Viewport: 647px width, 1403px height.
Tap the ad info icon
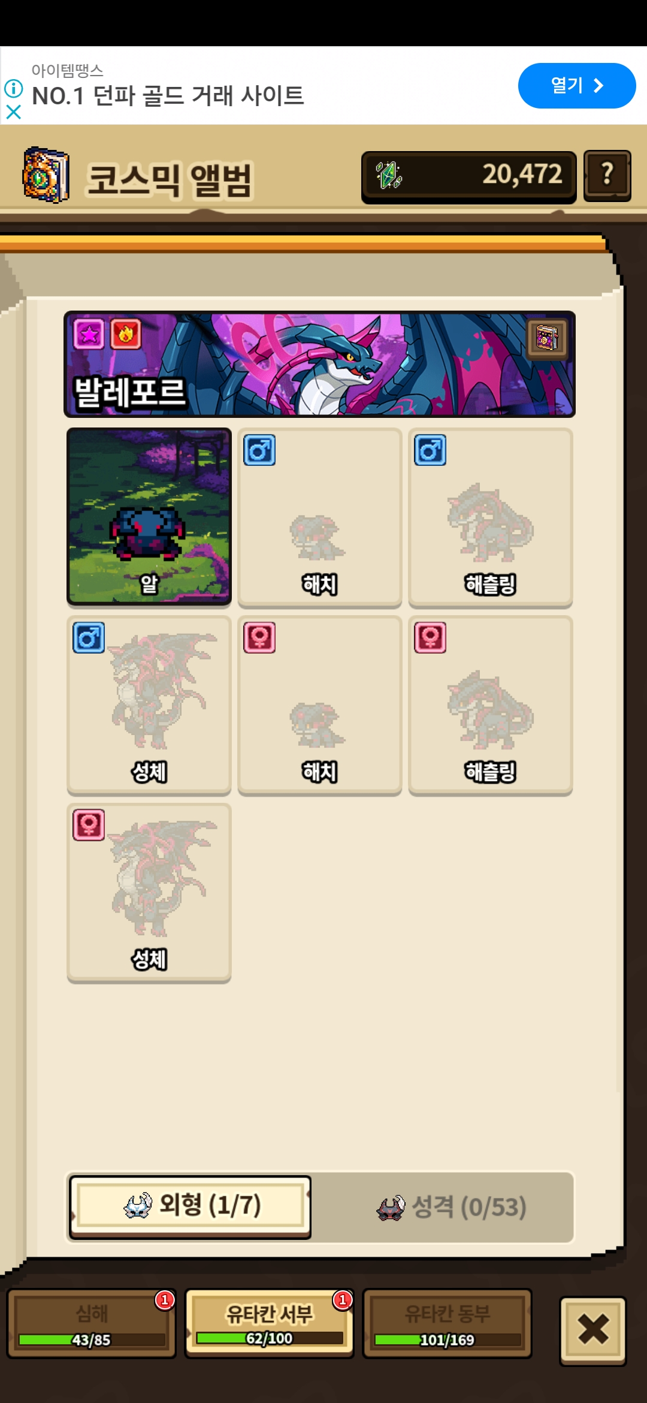pyautogui.click(x=13, y=89)
